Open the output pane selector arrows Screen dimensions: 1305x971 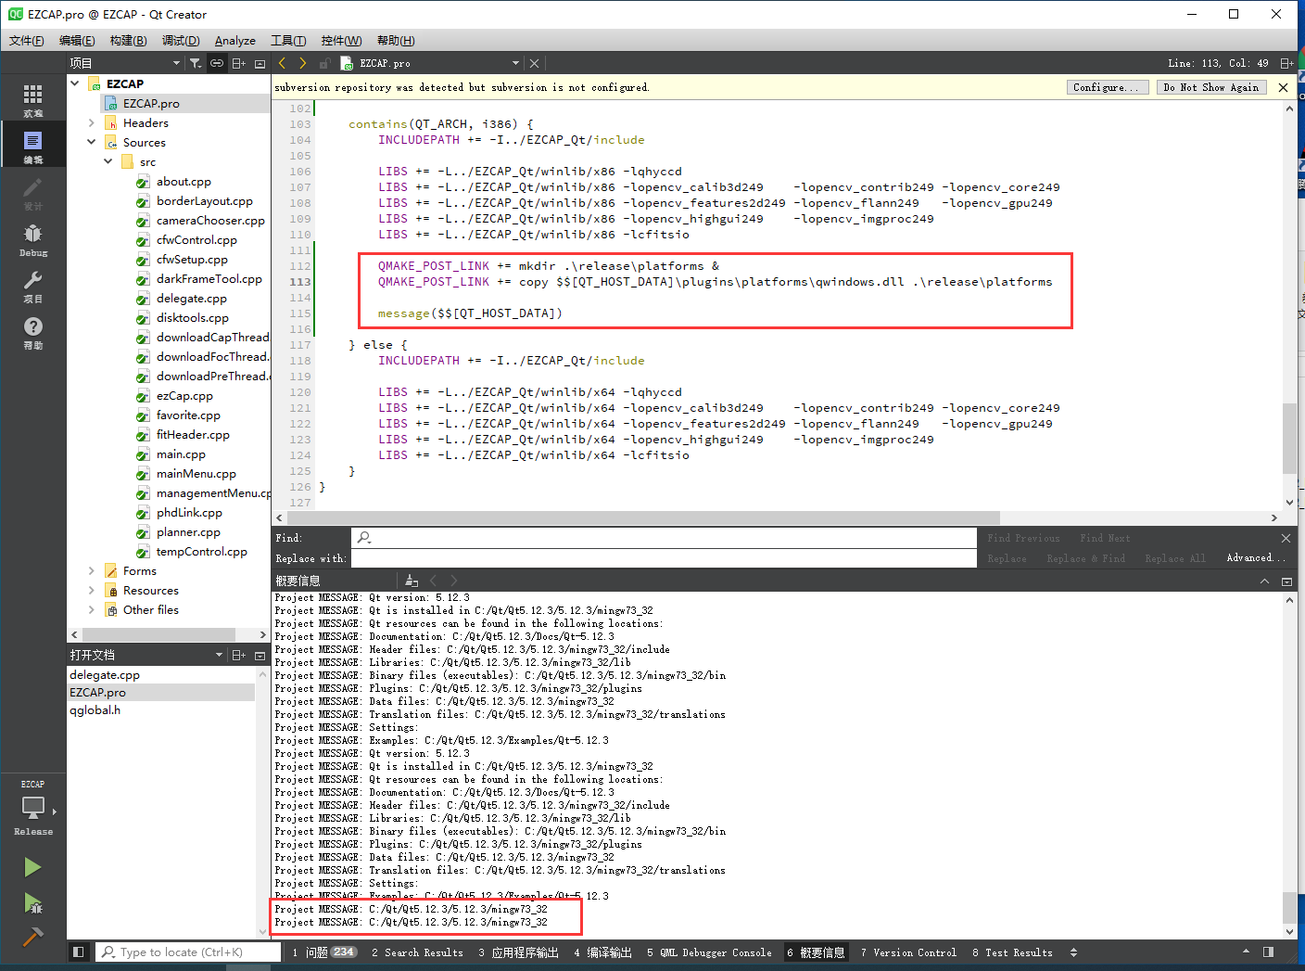tap(1073, 952)
